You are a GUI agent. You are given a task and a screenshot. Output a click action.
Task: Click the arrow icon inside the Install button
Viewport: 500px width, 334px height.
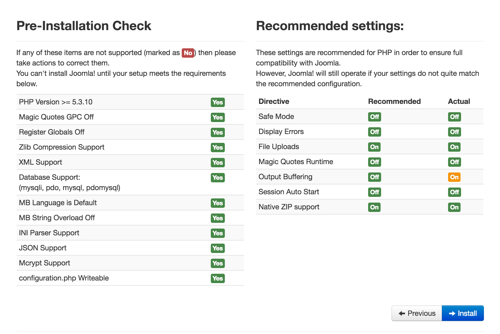point(452,313)
